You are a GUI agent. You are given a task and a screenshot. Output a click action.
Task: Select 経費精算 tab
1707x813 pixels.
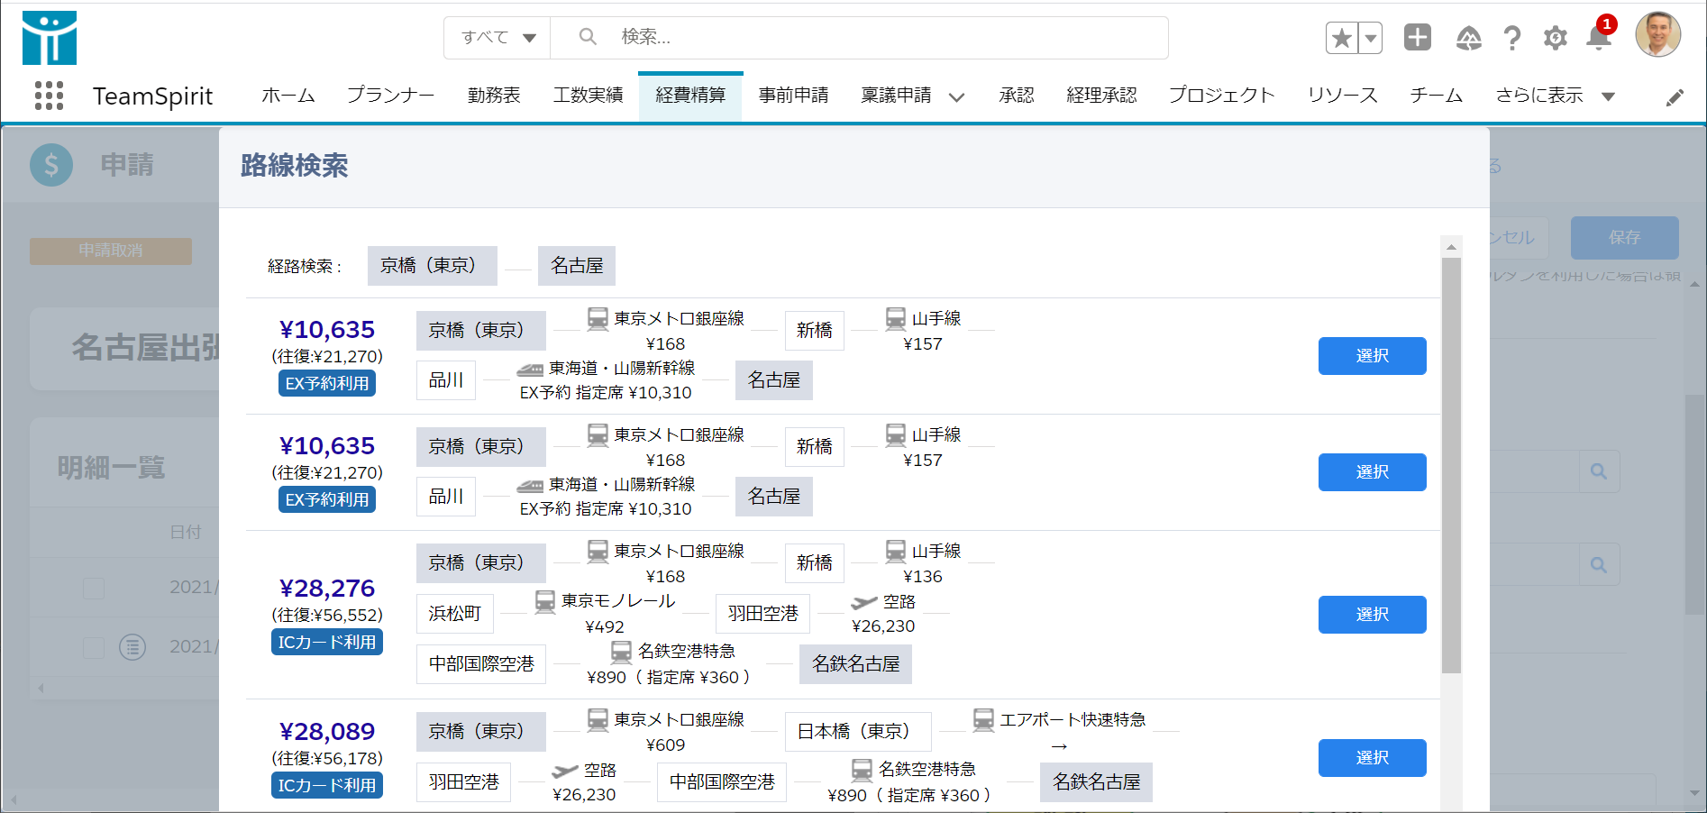tap(690, 96)
